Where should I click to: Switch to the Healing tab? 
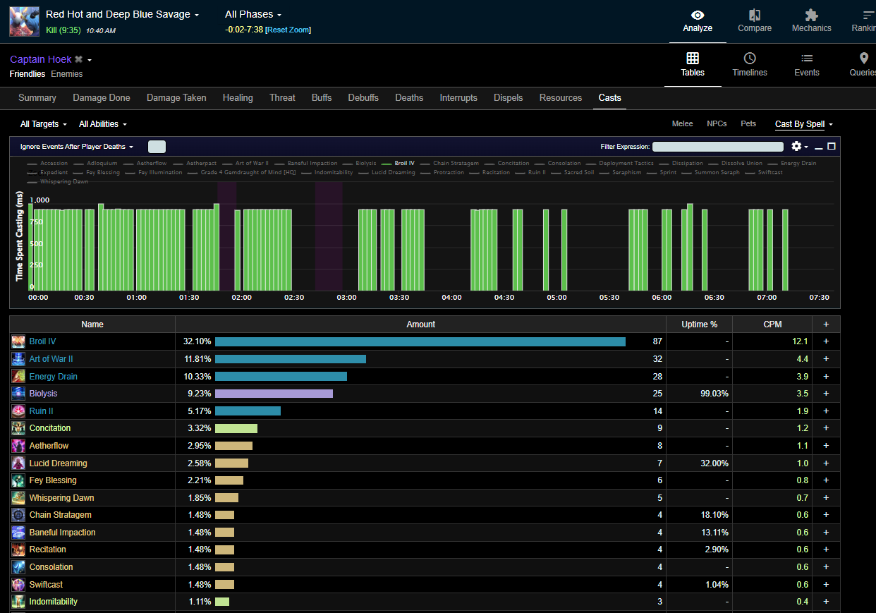click(238, 98)
